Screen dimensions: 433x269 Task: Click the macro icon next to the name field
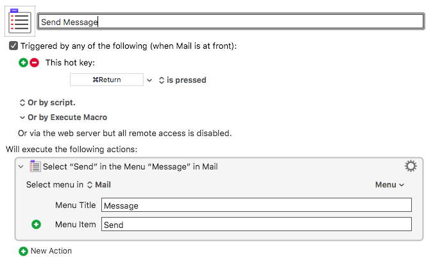tap(20, 21)
